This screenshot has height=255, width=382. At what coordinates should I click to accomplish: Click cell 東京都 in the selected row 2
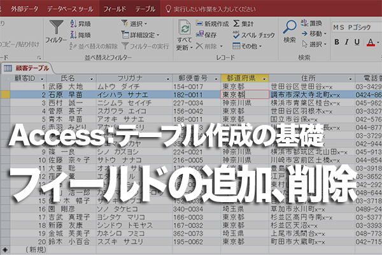point(244,95)
